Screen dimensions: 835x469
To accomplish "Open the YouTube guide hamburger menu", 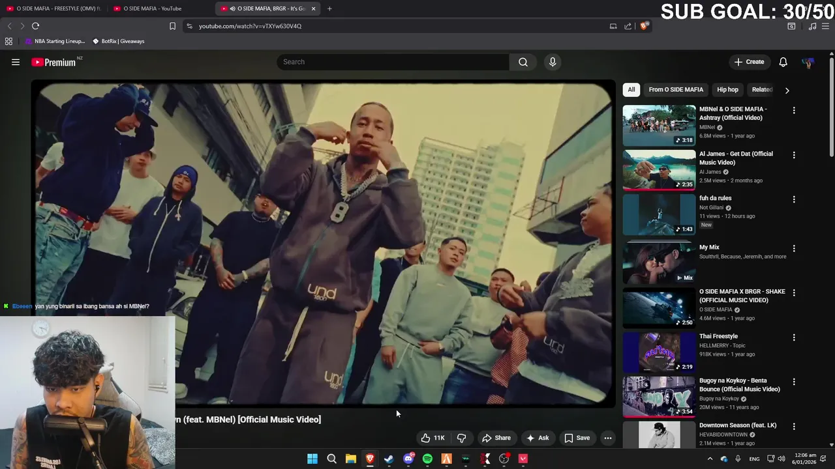I will click(16, 62).
